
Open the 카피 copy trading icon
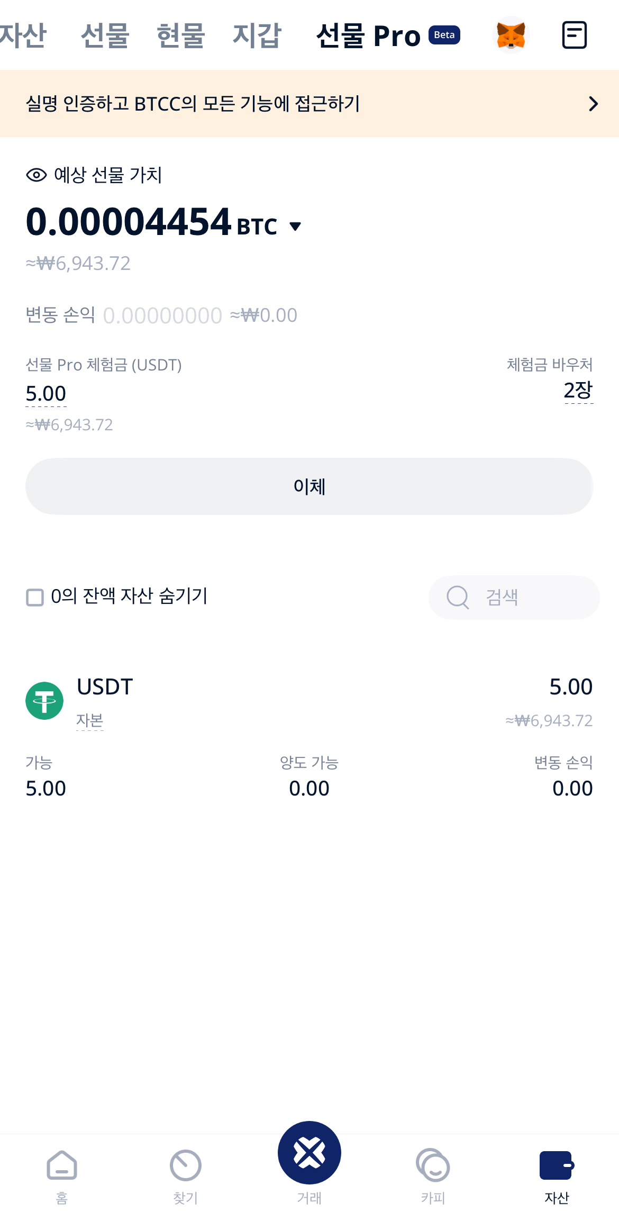pos(433,1165)
